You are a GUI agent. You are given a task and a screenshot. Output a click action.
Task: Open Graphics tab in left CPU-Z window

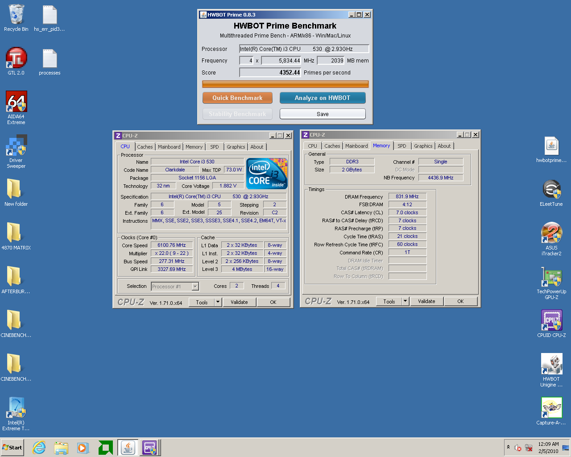tap(236, 147)
